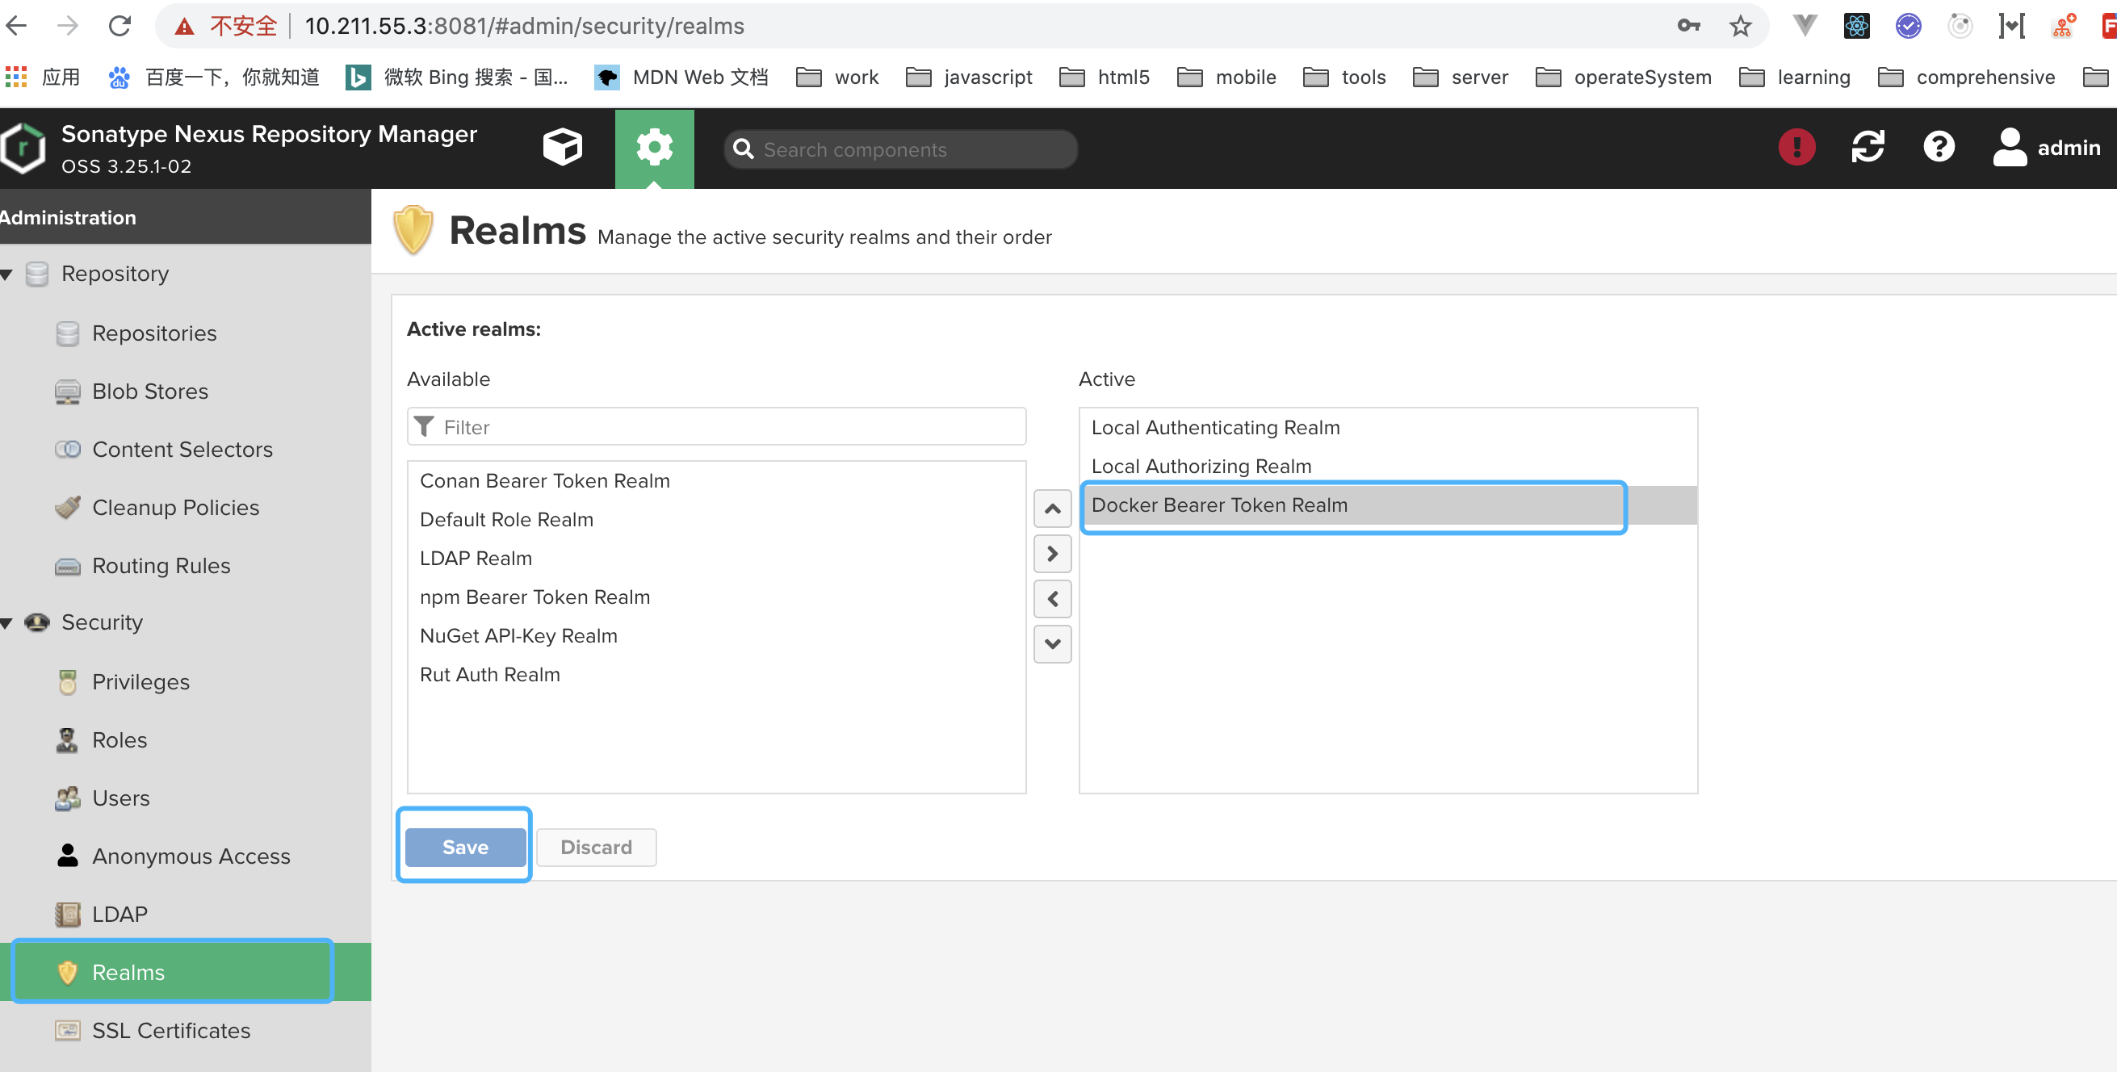Open the admin user account menu
This screenshot has height=1072, width=2117.
click(x=2045, y=148)
